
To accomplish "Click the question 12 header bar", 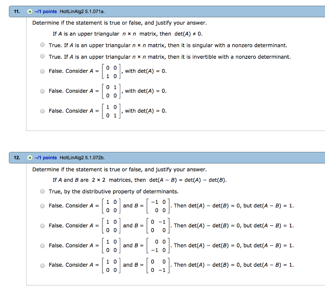I will point(190,158).
